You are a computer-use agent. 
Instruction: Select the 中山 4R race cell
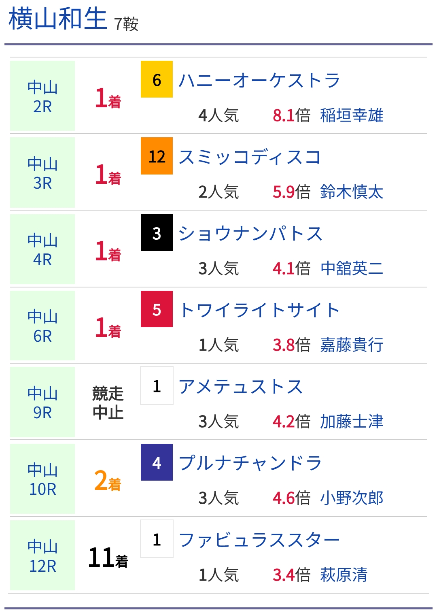coord(42,249)
